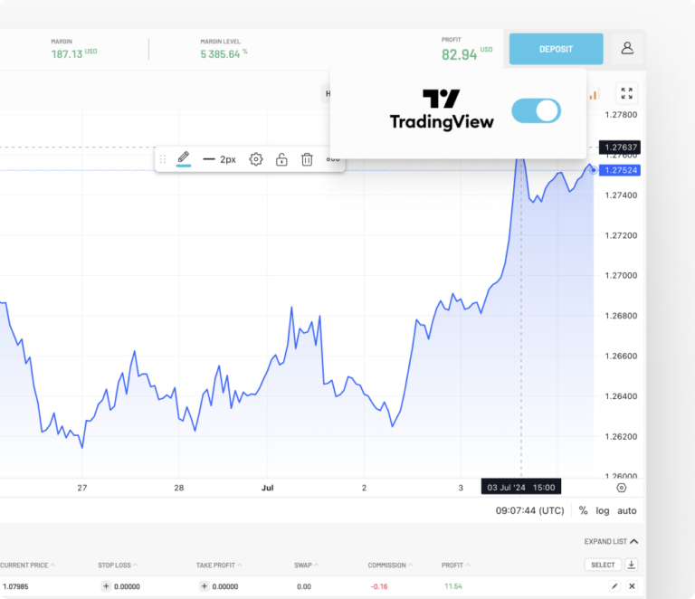Enter fullscreen chart mode icon
Viewport: 695px width, 599px height.
pos(627,93)
